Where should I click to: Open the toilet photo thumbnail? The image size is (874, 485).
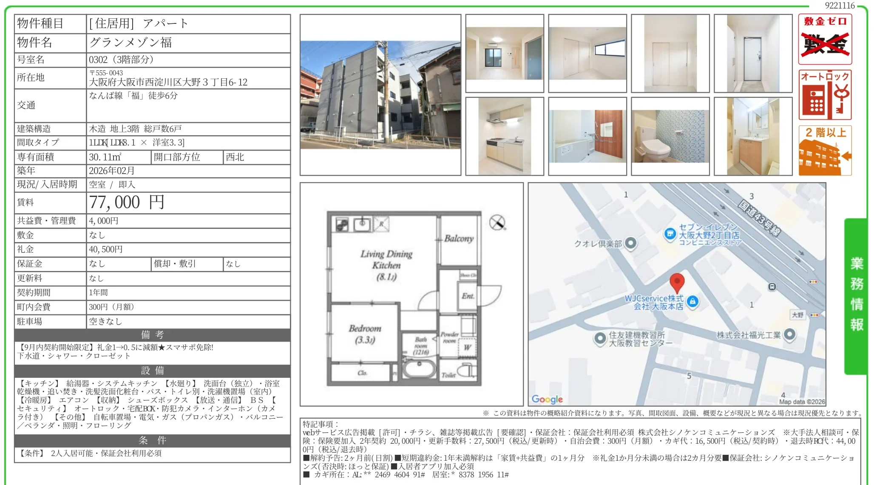(x=670, y=137)
